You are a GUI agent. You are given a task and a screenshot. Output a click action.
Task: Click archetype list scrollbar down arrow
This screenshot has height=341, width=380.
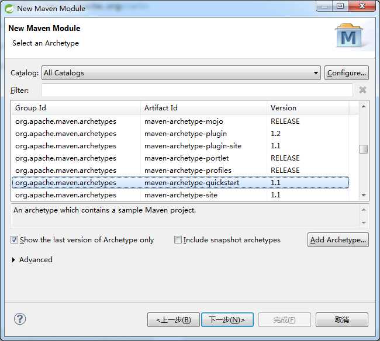(364, 195)
